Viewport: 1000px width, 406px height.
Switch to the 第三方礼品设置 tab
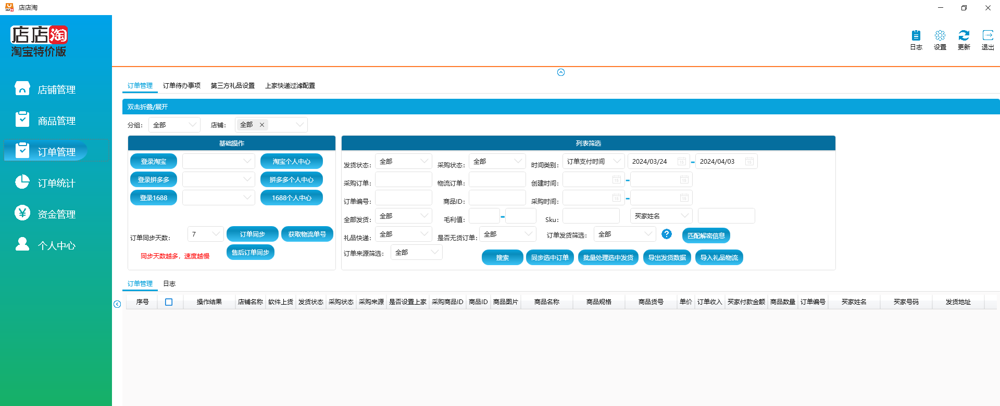click(x=233, y=86)
